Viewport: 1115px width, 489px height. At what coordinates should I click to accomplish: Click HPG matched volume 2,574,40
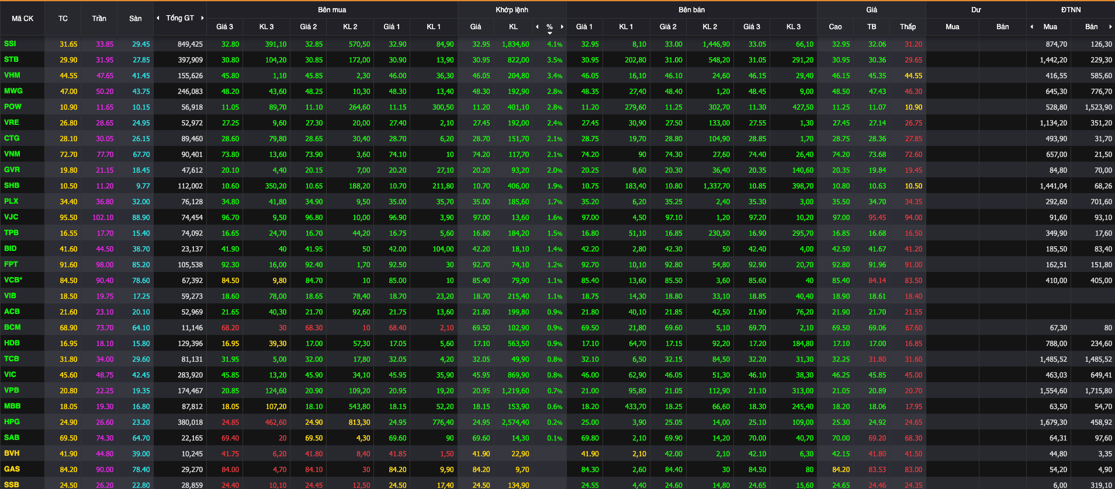point(515,422)
